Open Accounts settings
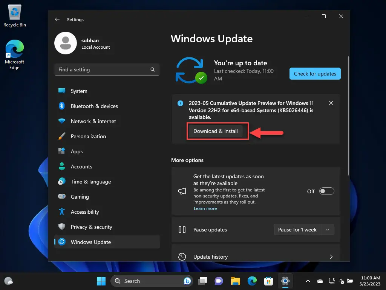386x290 pixels. pyautogui.click(x=107, y=167)
